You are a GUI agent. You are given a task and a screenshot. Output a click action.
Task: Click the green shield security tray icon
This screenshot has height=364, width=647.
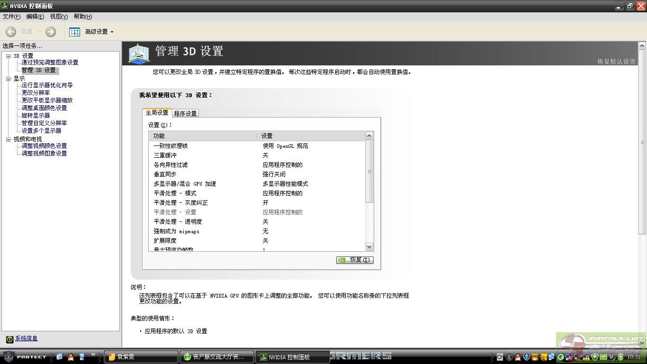594,357
